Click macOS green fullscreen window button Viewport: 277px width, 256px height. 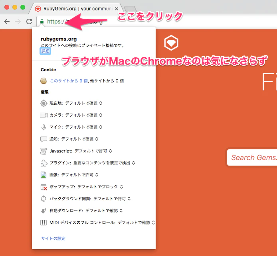pos(23,7)
